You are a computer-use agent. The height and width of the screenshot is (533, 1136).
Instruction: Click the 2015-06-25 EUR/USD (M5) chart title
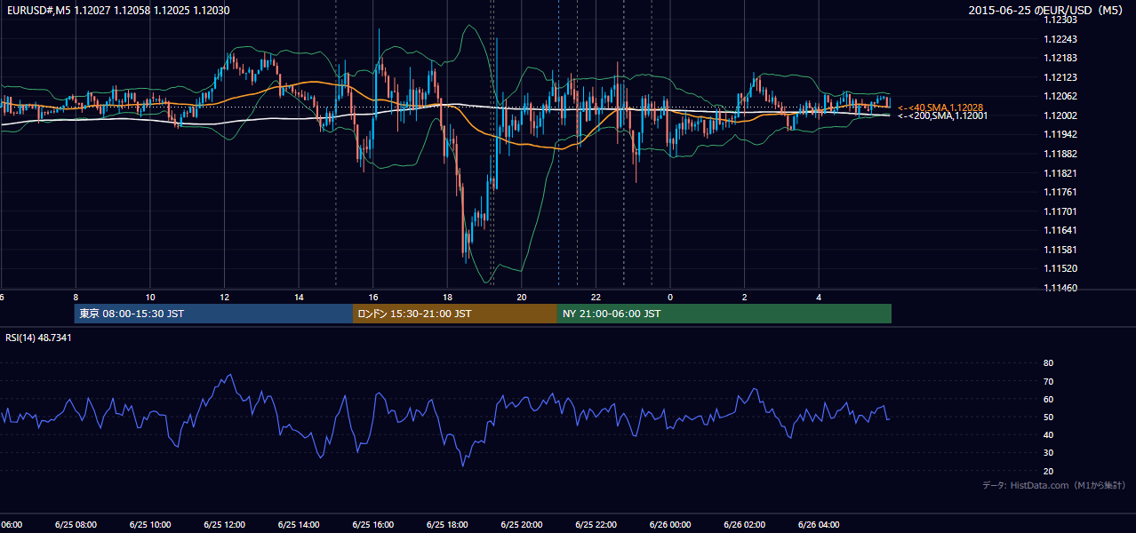point(1046,11)
